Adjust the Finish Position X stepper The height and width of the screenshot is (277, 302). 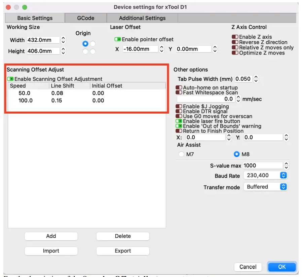[229, 137]
